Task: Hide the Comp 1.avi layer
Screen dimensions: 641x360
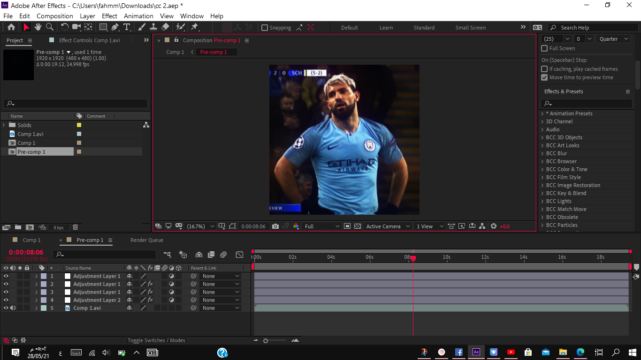Action: pyautogui.click(x=6, y=308)
